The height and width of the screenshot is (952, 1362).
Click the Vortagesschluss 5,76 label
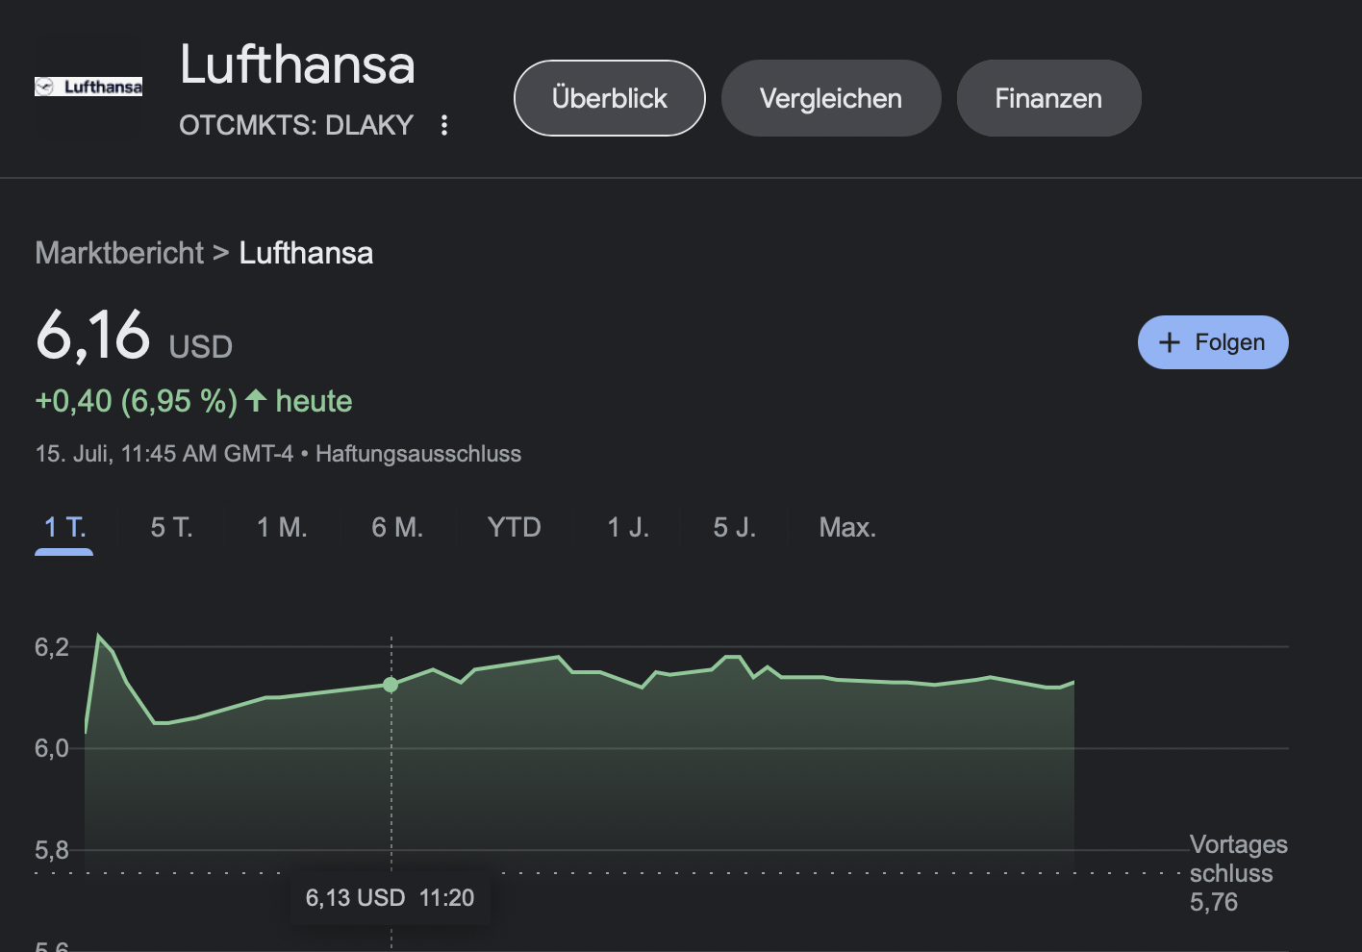pos(1237,873)
